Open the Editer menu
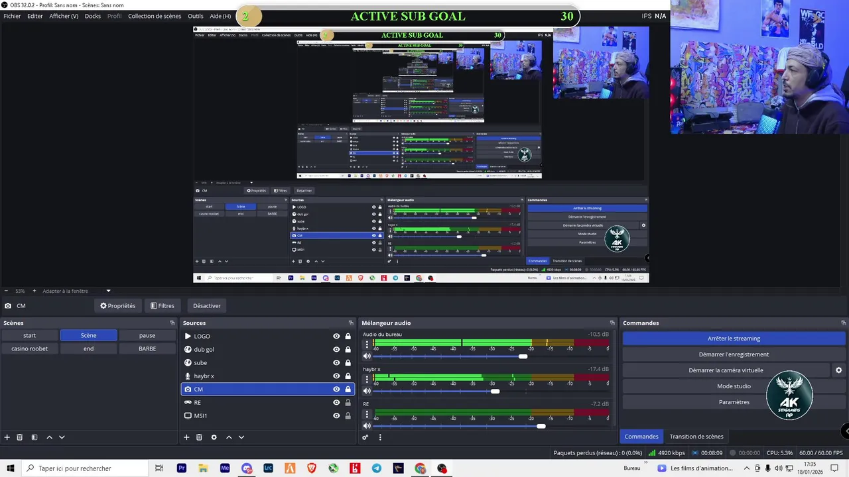 [x=35, y=16]
